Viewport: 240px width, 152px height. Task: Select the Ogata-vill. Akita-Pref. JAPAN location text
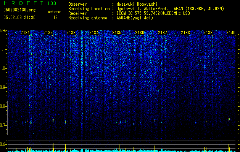tap(170, 9)
